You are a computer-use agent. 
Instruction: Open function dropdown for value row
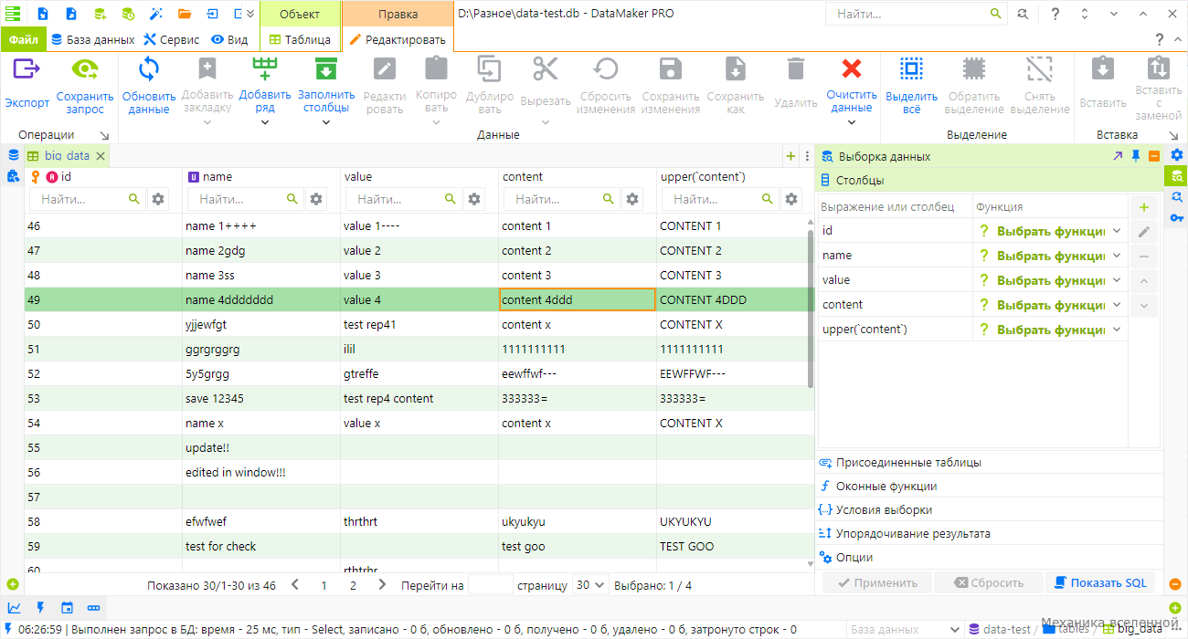(1117, 280)
